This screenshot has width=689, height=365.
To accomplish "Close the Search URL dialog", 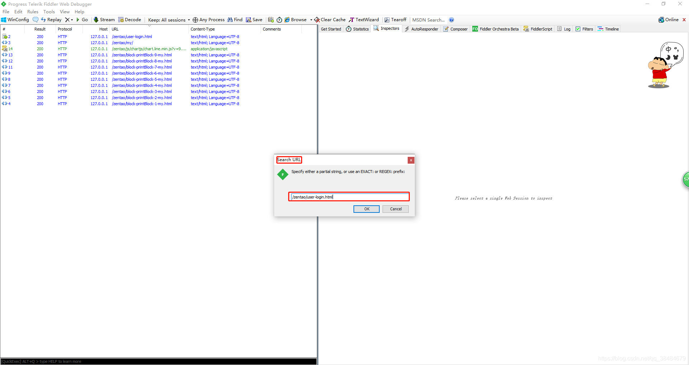I will point(411,160).
